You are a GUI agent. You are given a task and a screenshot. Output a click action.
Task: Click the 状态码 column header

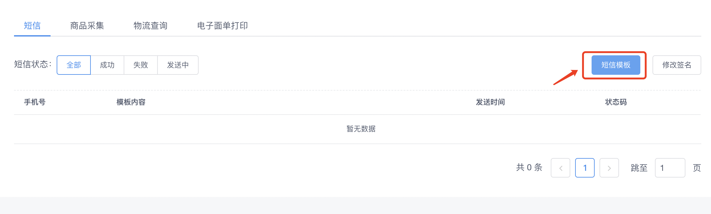616,102
